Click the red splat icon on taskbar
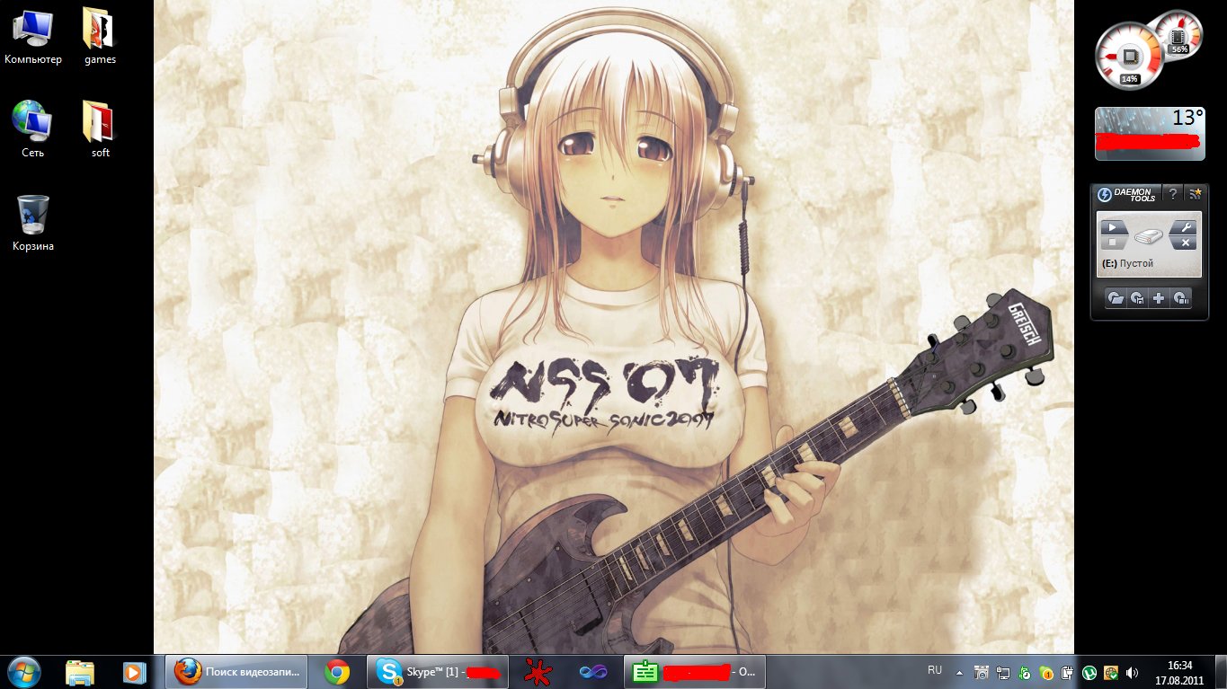The image size is (1227, 689). point(538,672)
